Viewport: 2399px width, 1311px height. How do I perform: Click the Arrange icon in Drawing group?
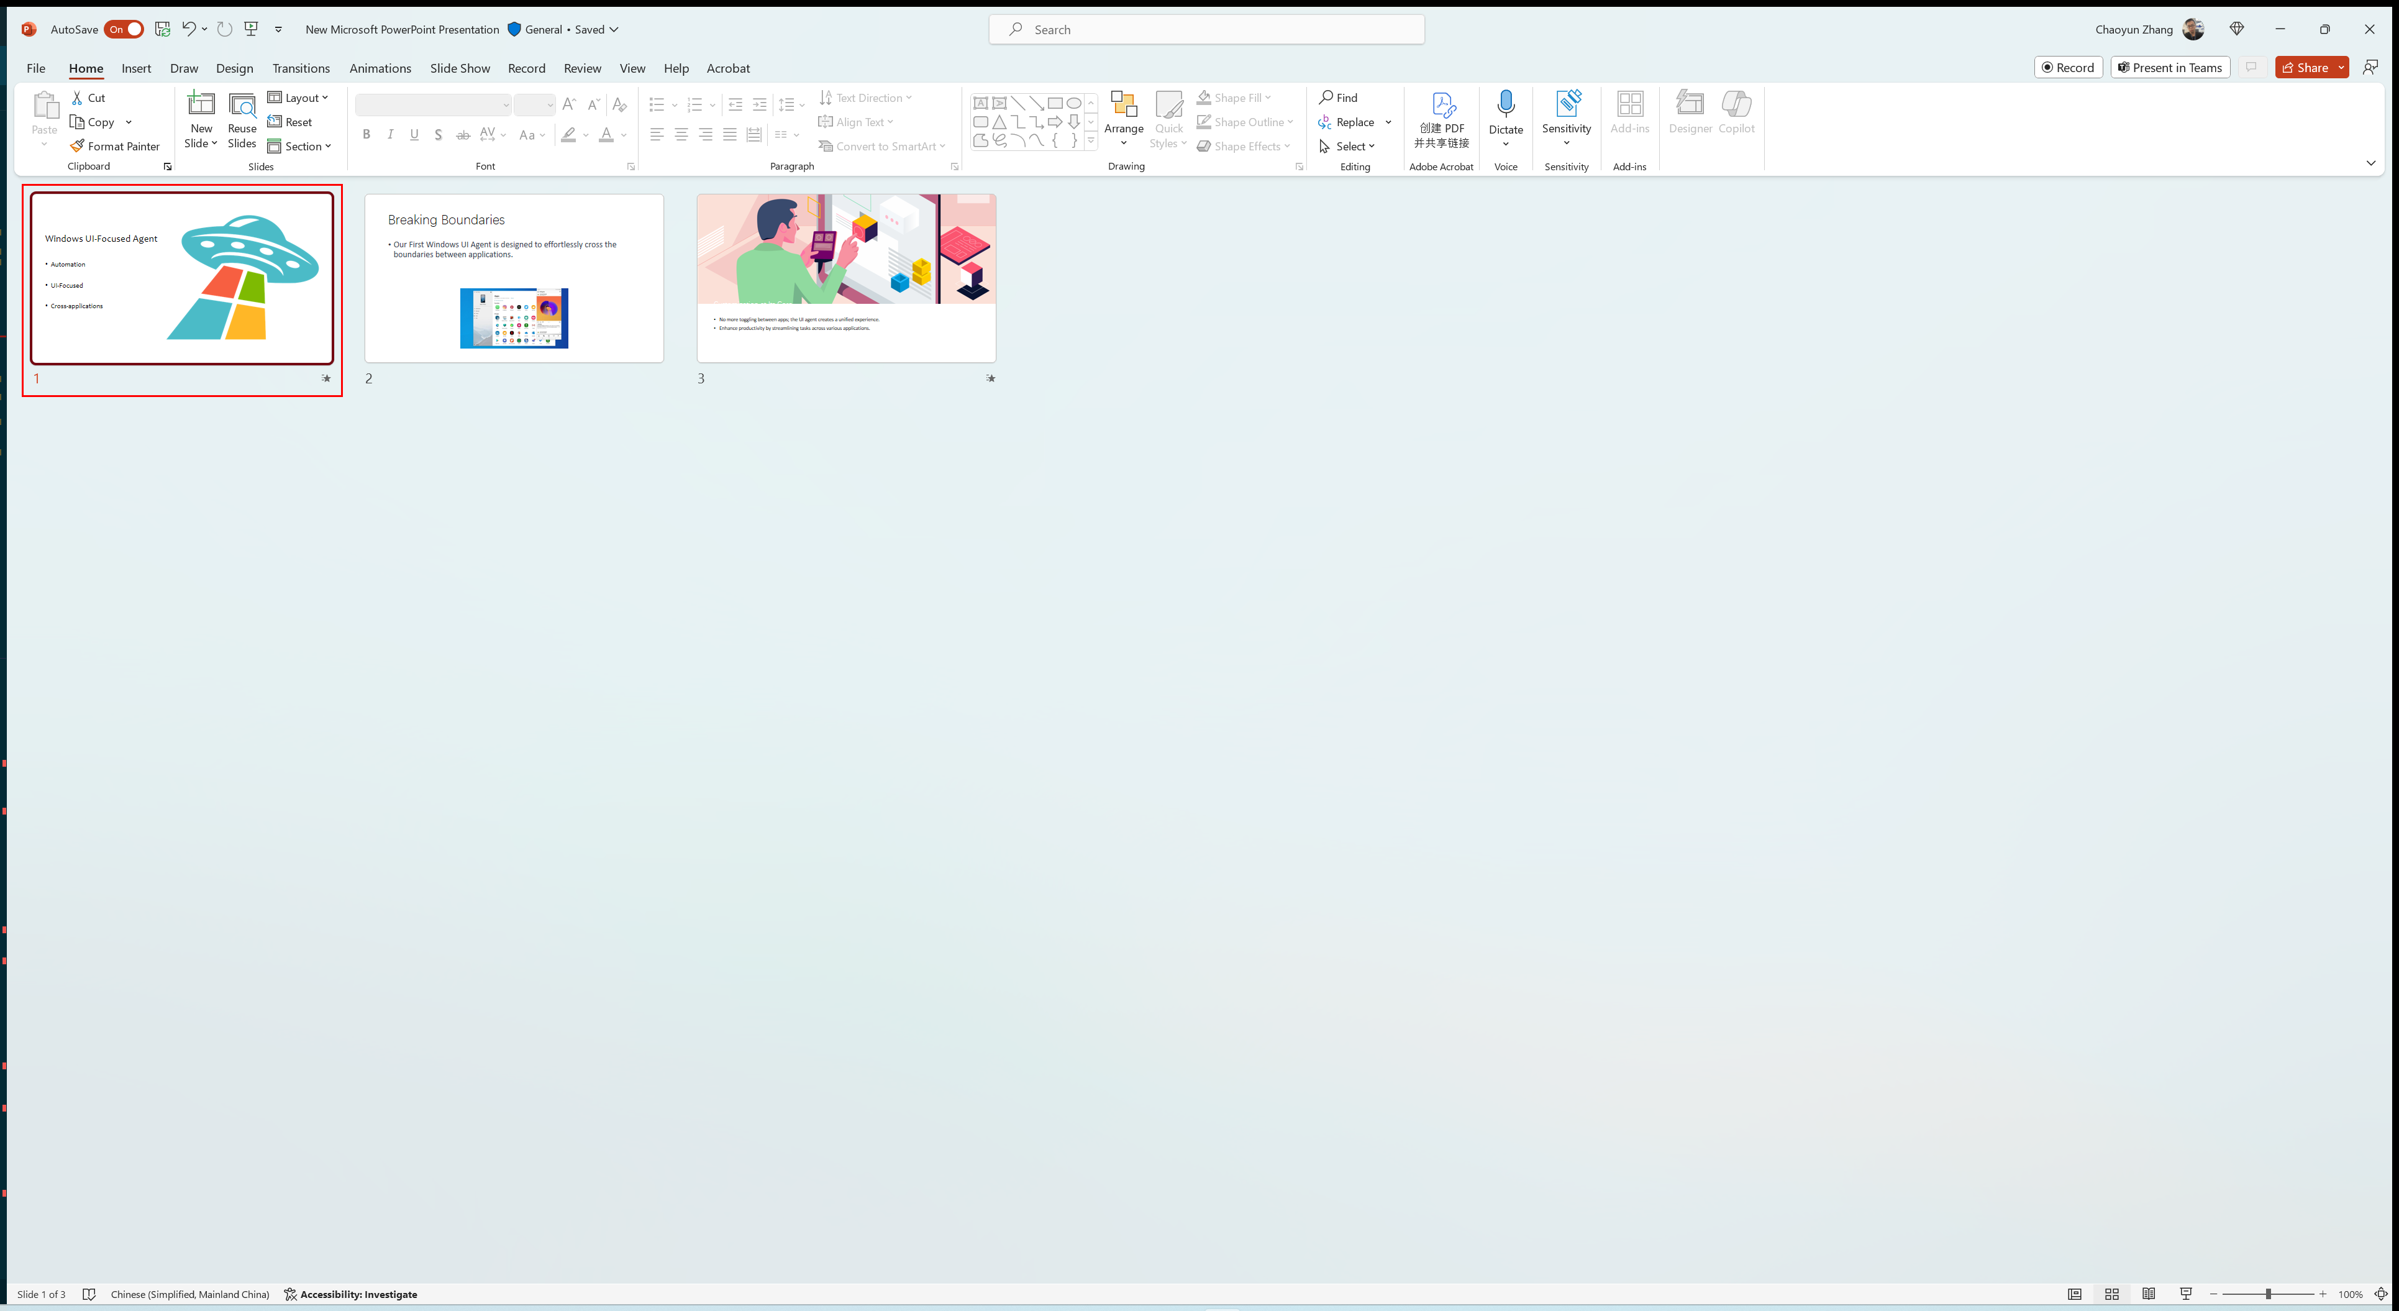click(x=1124, y=121)
